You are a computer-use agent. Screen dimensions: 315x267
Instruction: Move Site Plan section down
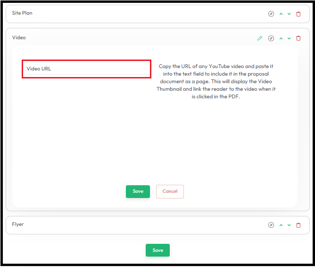pos(289,14)
